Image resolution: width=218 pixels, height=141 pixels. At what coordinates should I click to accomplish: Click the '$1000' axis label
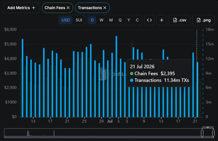[11, 102]
